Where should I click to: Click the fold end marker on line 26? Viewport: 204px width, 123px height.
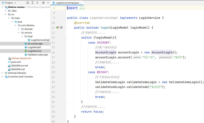[x=66, y=102]
